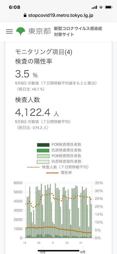Tap the Tokyo green ginkgo leaf logo
Screen dimensions: 117x254
(x=21, y=32)
